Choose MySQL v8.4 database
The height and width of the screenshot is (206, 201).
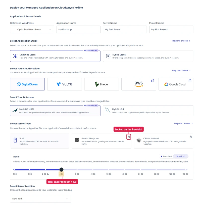[148, 111]
